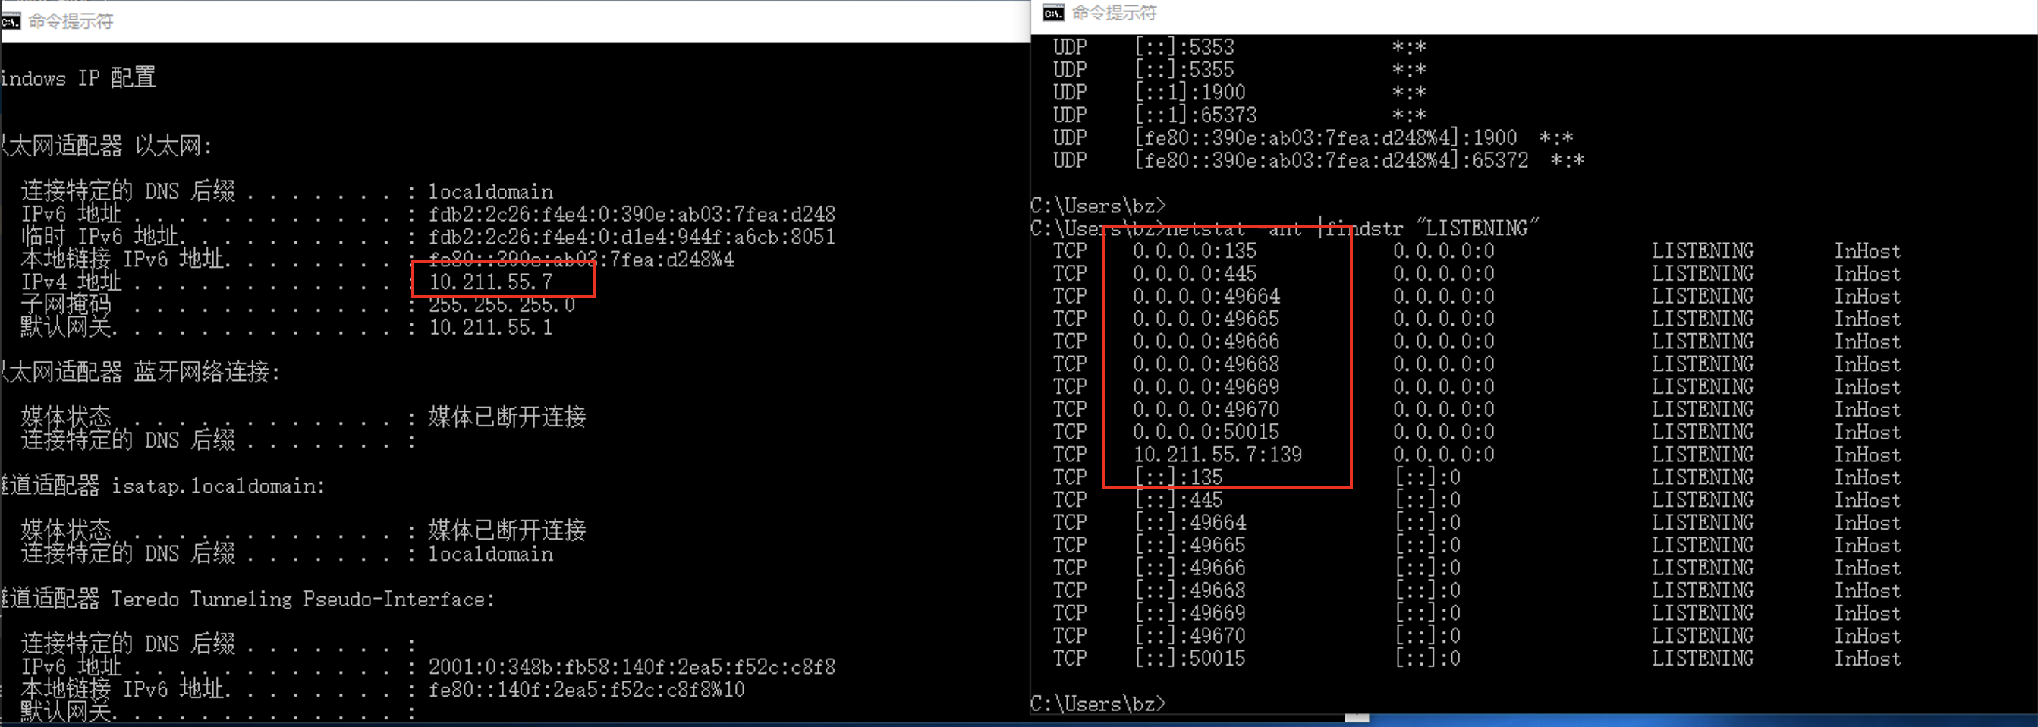Screen dimensions: 2038x727
Task: Click the listening address 0.0.0.0:49668
Action: 1206,364
